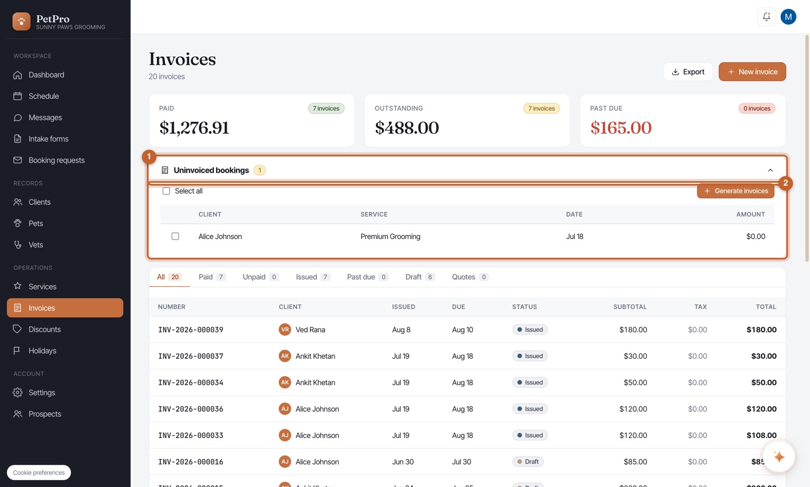This screenshot has width=810, height=487.
Task: Click the page vertical scrollbar
Action: click(x=807, y=149)
